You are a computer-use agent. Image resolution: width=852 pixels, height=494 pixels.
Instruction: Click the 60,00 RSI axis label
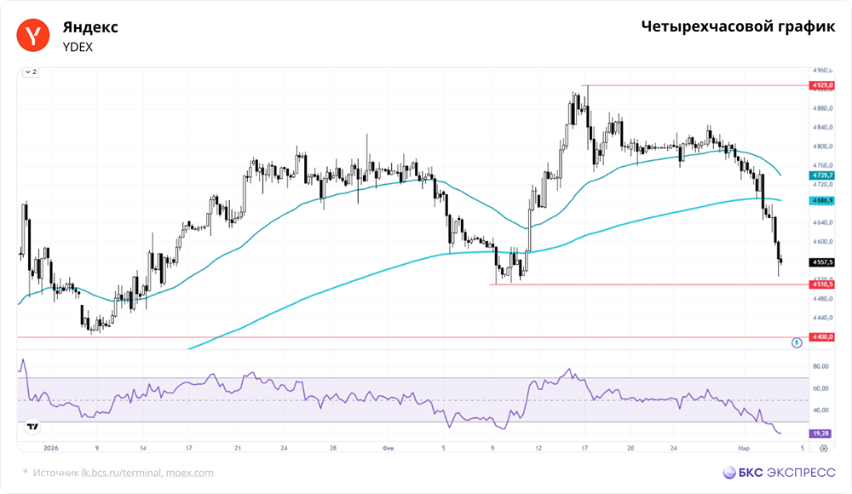[x=821, y=388]
